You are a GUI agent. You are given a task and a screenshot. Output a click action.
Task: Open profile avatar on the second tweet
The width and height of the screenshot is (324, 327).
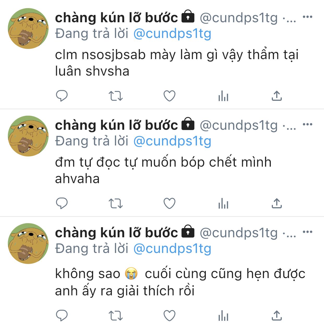28,136
